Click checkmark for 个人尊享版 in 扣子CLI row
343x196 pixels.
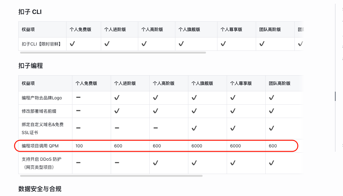[223, 44]
